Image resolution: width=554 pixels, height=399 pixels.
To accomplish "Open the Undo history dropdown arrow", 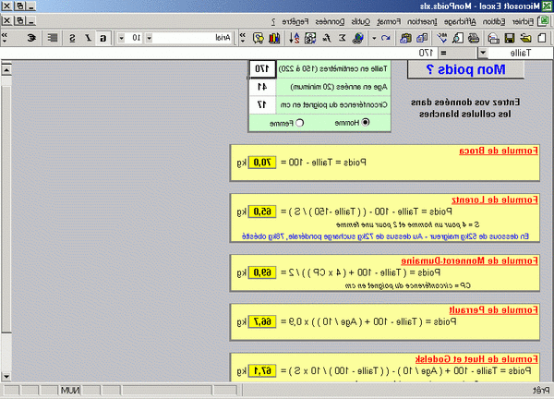I will 374,38.
